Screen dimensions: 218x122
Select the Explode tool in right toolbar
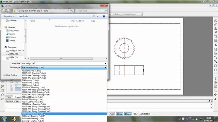pos(215,82)
